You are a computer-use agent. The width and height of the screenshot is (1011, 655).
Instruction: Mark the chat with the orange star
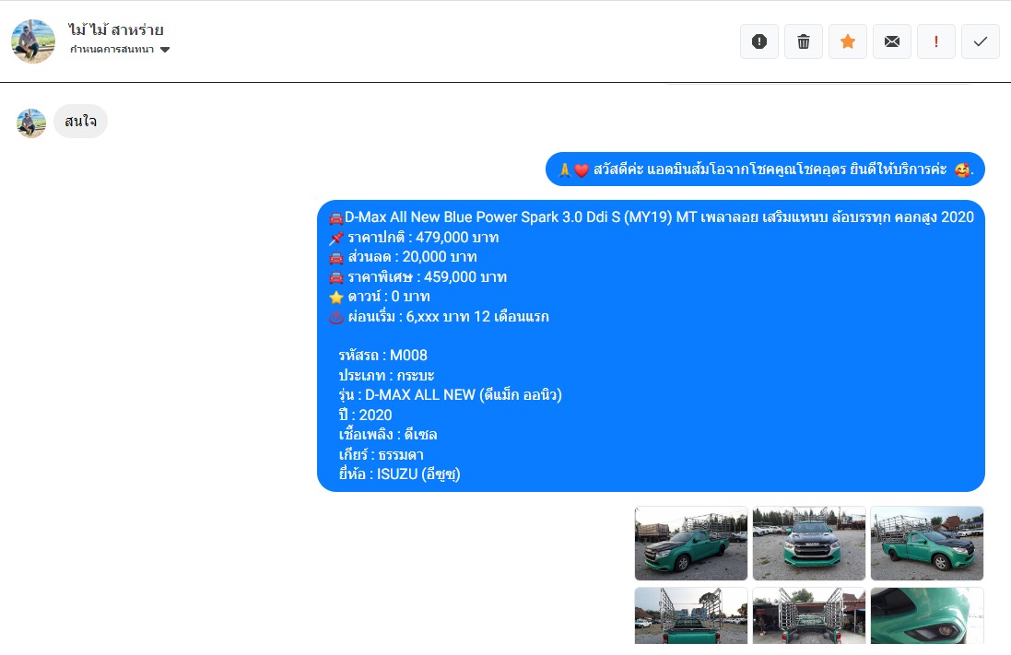848,41
